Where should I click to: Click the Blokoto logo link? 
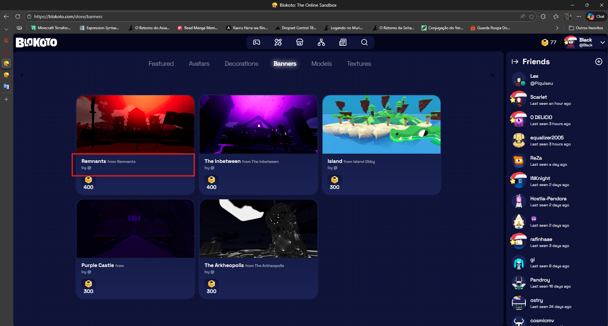click(x=36, y=43)
